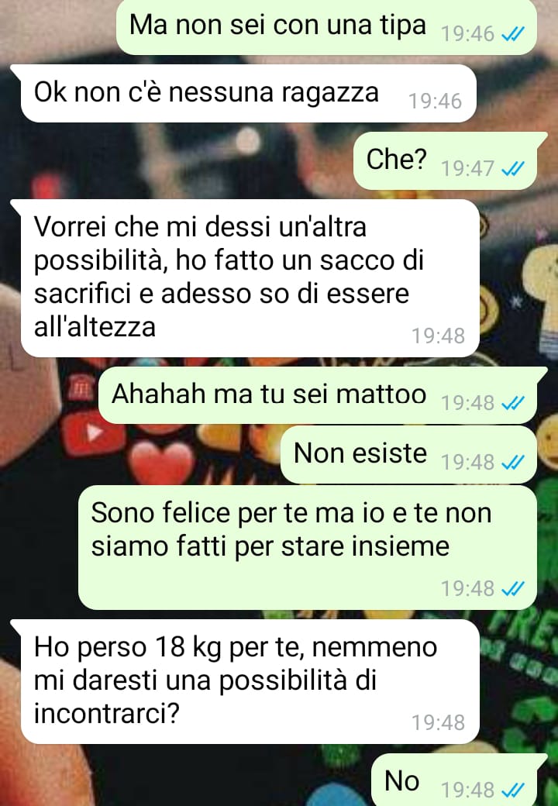Tap the double check mark beside "Che?"
This screenshot has height=806, width=558.
pyautogui.click(x=513, y=169)
